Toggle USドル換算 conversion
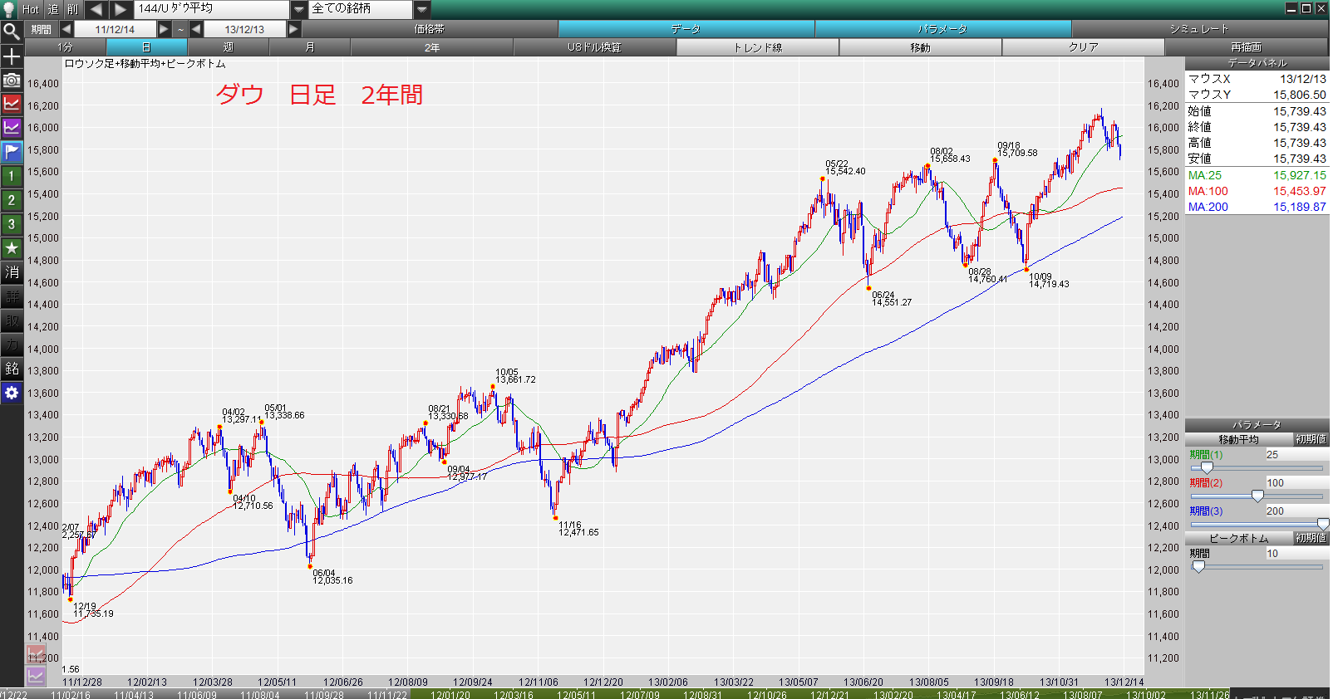Screen dimensions: 1338x699 click(595, 47)
